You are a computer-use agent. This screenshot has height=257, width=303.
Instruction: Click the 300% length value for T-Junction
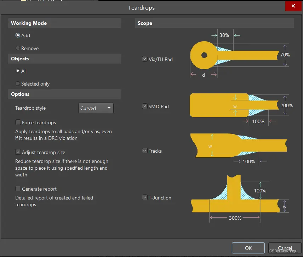tap(235, 218)
